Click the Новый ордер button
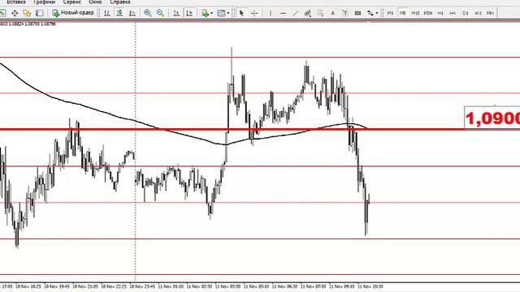The height and width of the screenshot is (292, 520). point(73,13)
